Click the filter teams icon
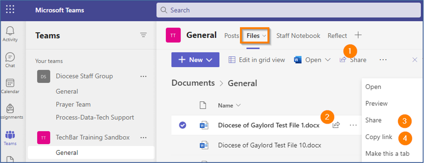Viewport: 424px width, 163px height. click(x=143, y=35)
